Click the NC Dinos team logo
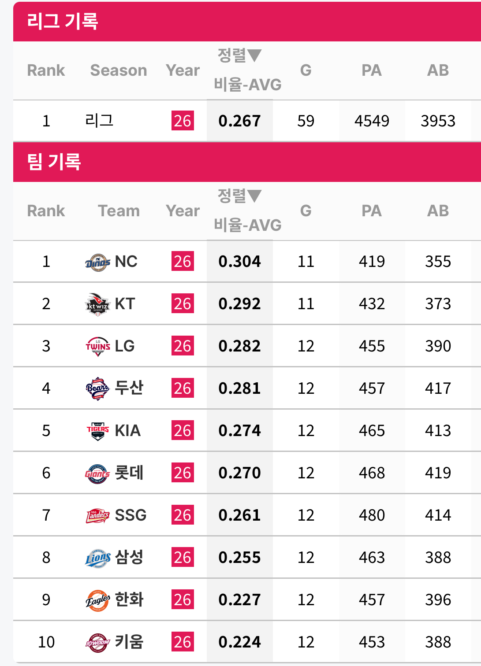 click(97, 262)
